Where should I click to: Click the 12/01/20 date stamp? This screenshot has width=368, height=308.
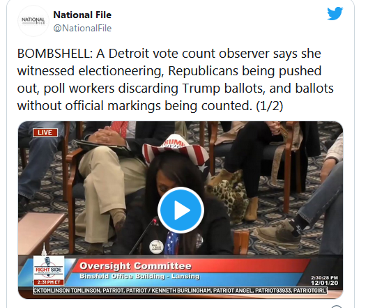click(325, 283)
